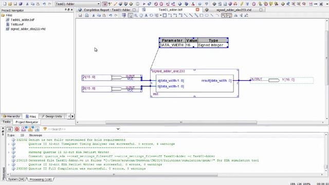Toggle the red error messages filter
This screenshot has width=329, height=185.
coord(17,129)
